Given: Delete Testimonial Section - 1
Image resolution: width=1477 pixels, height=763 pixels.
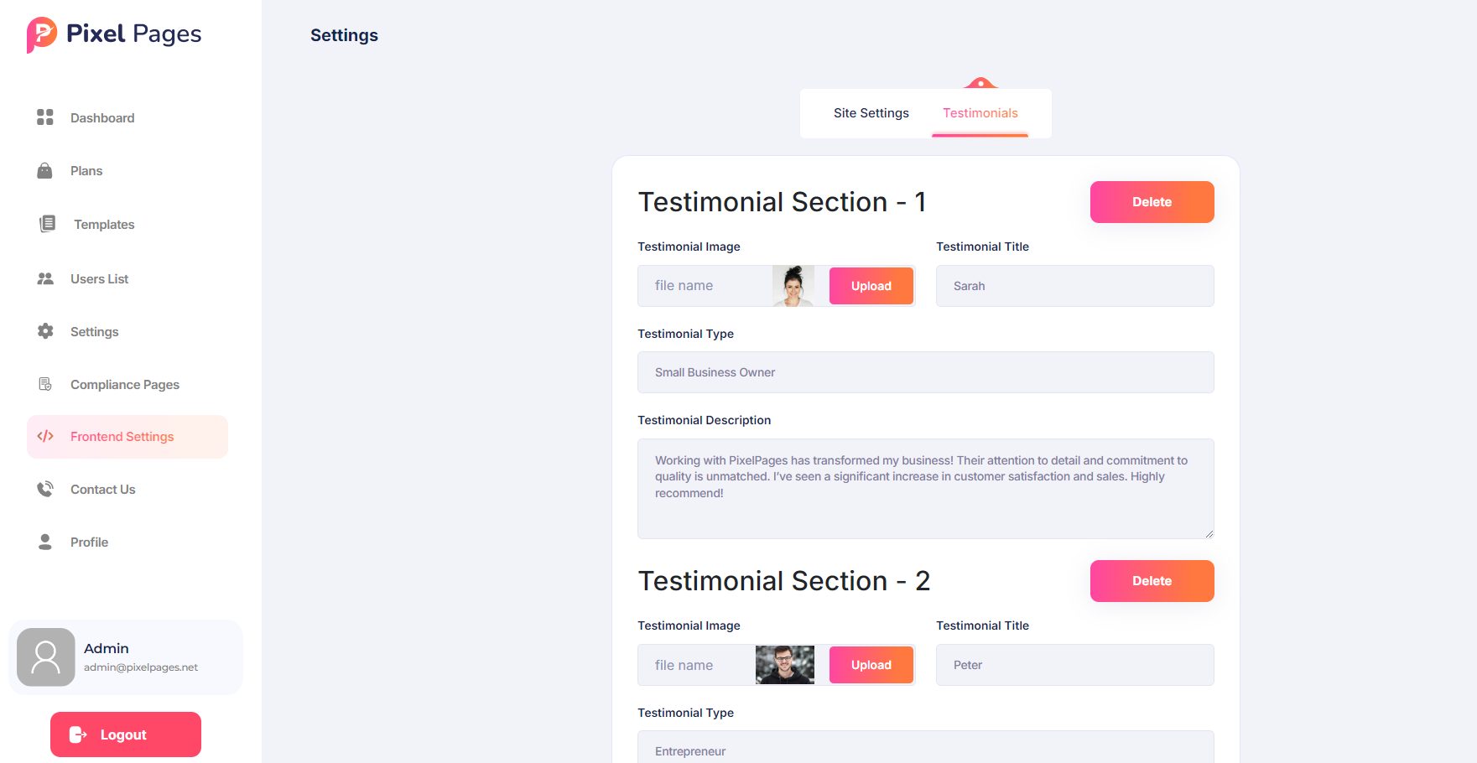Looking at the screenshot, I should [x=1152, y=202].
